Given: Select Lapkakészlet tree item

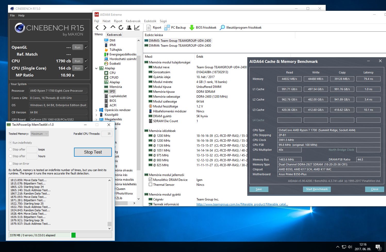Looking at the screenshot, I should click(116, 96).
